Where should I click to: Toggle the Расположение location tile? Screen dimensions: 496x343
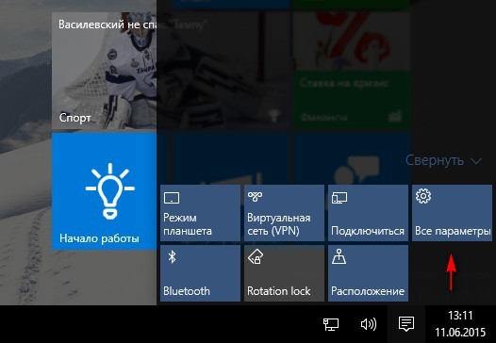click(x=368, y=273)
